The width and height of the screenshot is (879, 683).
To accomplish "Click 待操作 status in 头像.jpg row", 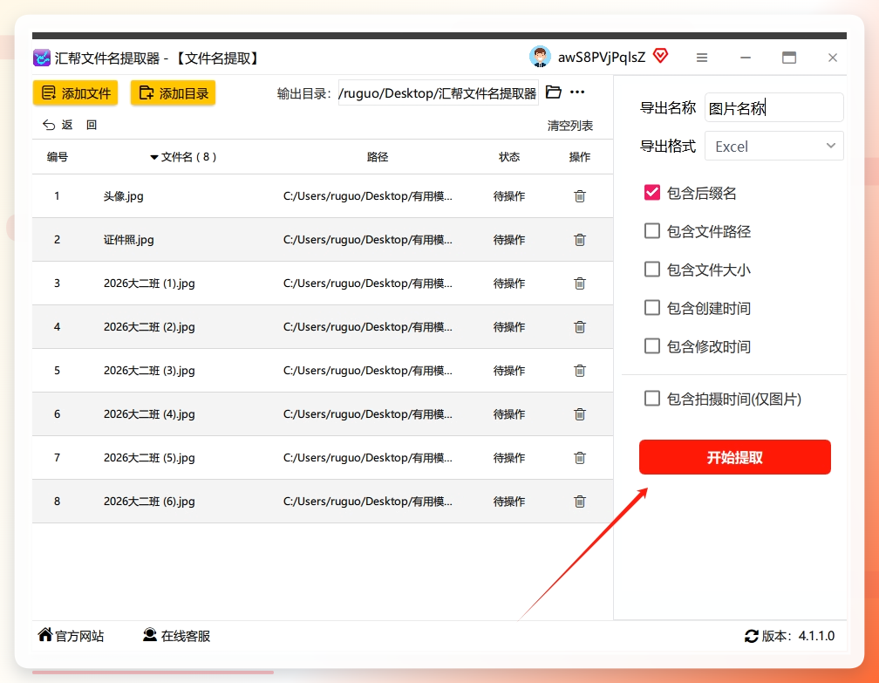I will click(x=509, y=196).
